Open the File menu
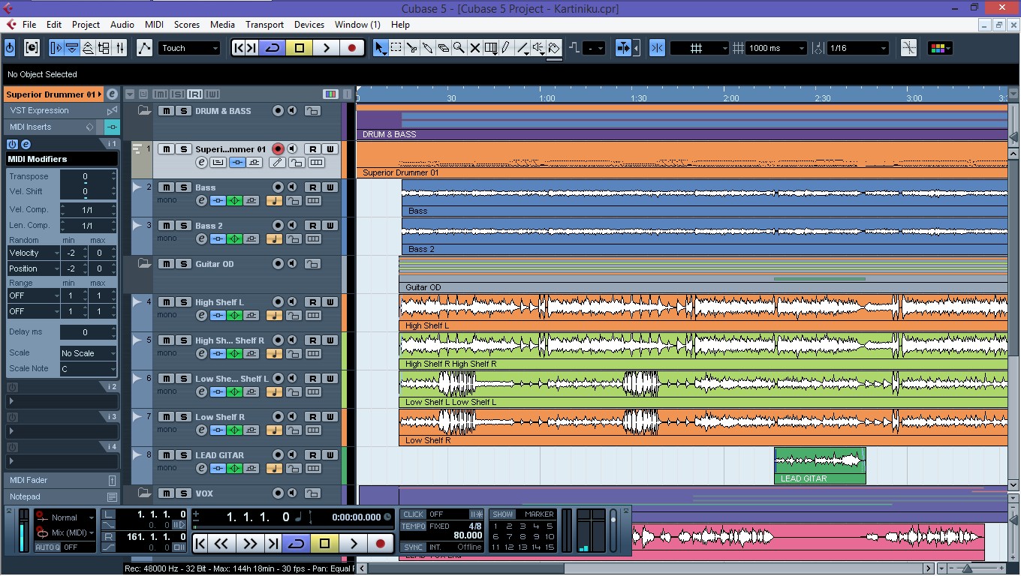 [29, 25]
